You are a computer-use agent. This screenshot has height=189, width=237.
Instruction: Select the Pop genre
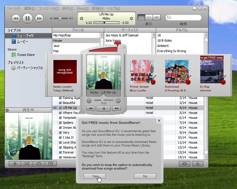pos(76,51)
